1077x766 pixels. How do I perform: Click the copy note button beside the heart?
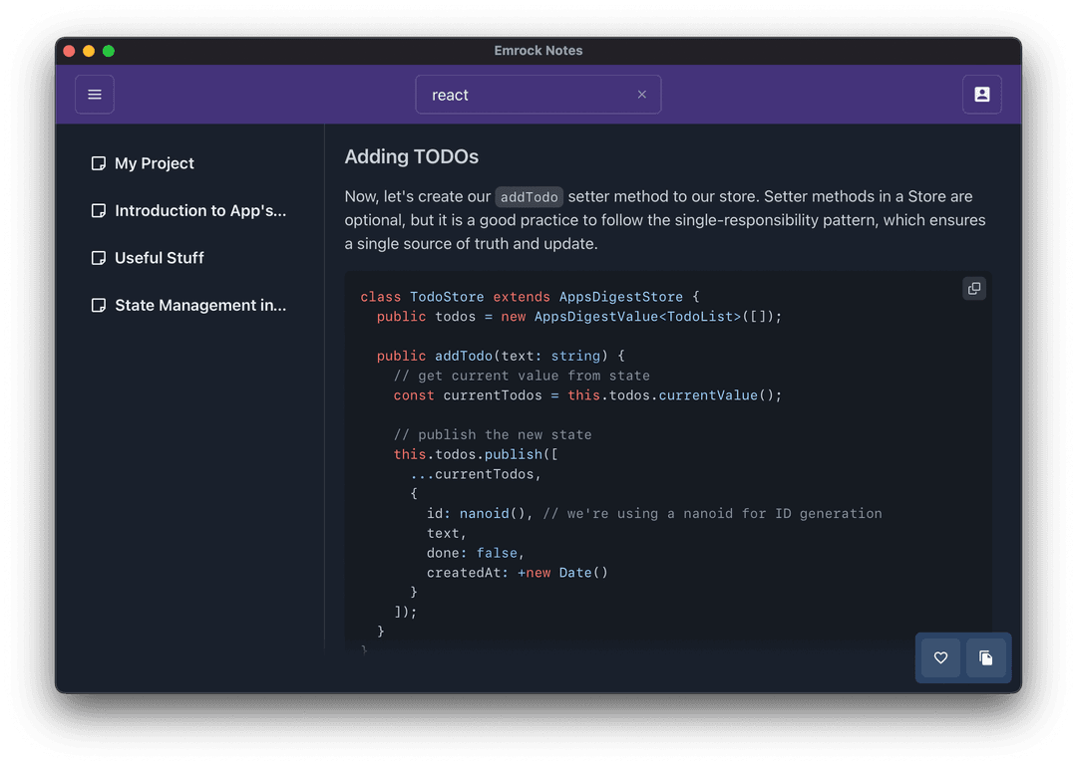985,657
